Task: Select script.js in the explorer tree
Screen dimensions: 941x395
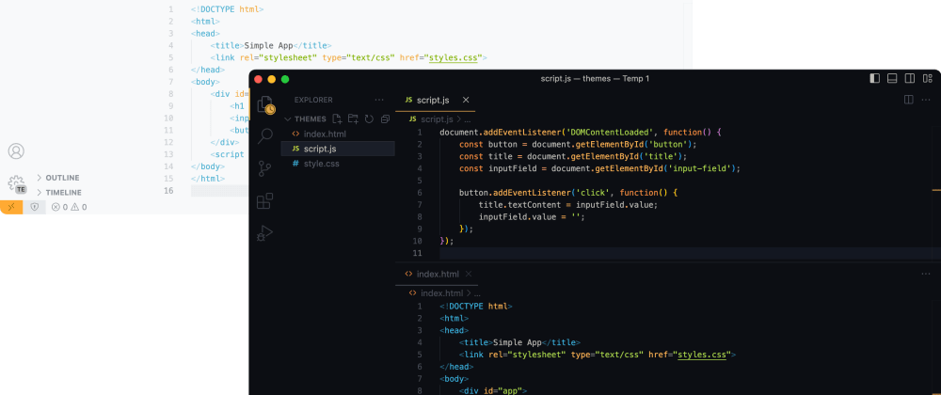Action: pyautogui.click(x=338, y=149)
